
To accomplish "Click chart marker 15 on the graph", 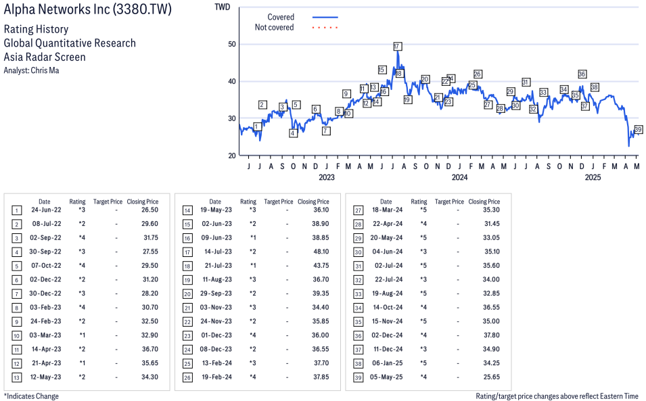I will [x=382, y=70].
